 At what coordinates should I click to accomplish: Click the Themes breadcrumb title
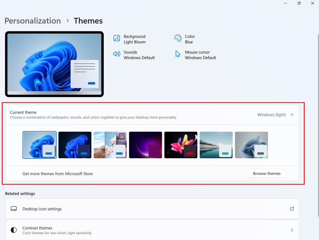pyautogui.click(x=88, y=21)
